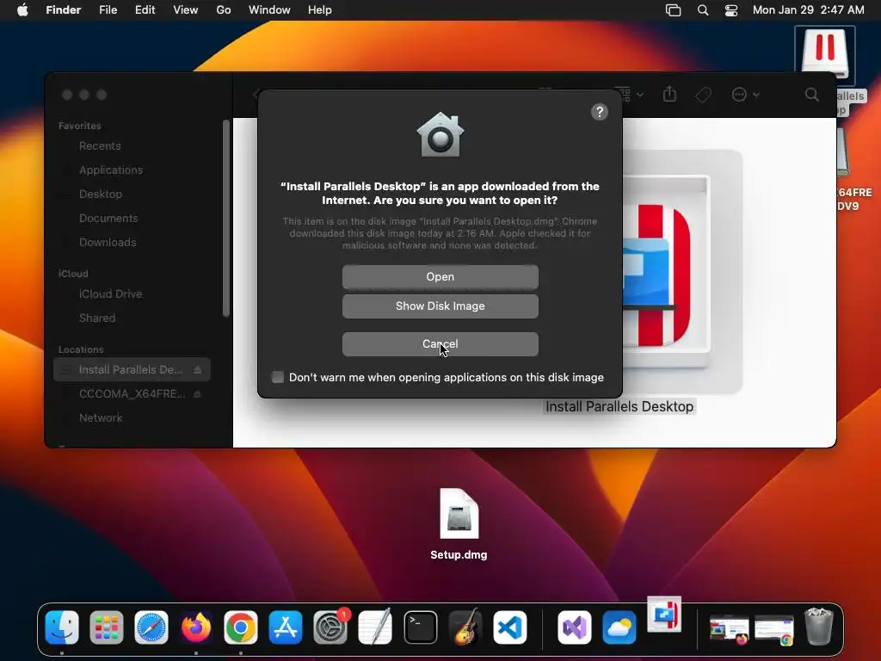Select Parallels disk icon on desktop
The width and height of the screenshot is (881, 661).
824,55
